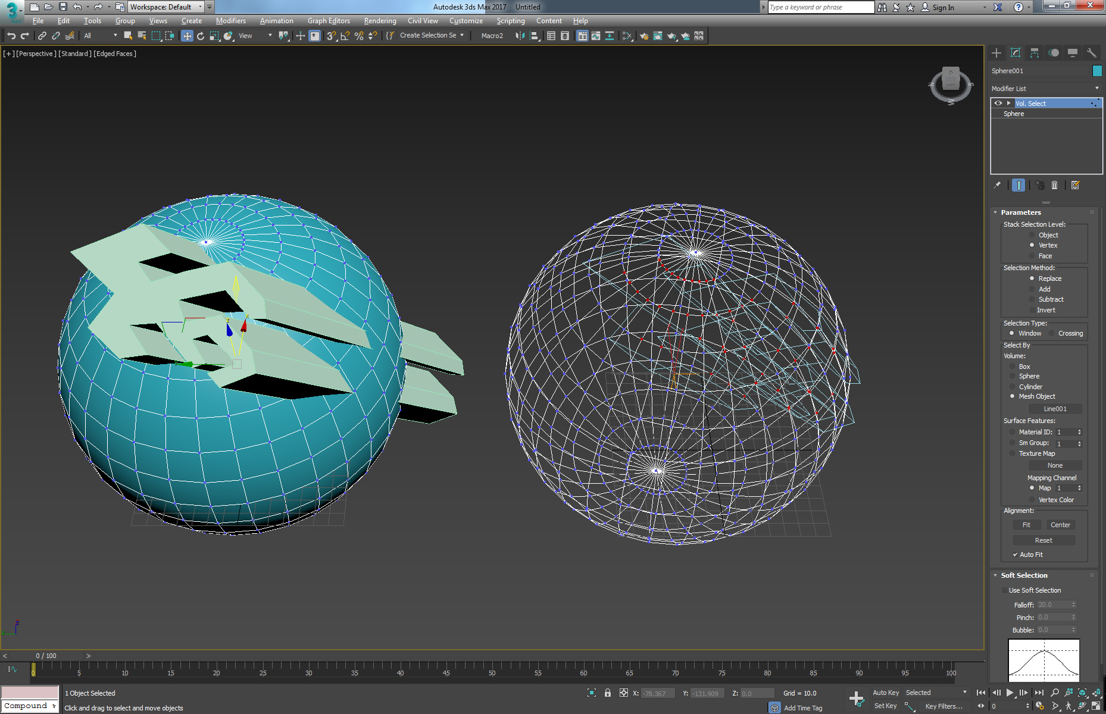Open the Graph Editors menu
The height and width of the screenshot is (714, 1106).
click(329, 21)
